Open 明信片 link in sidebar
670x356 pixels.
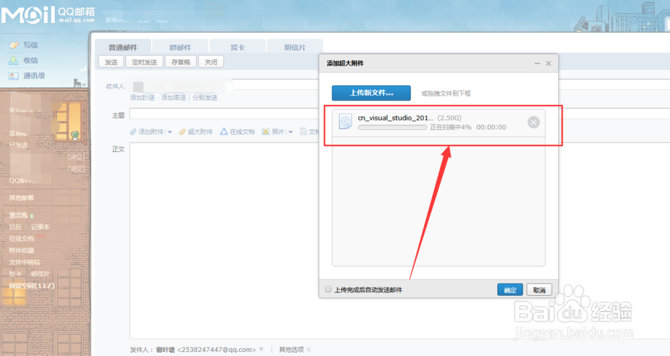[x=40, y=274]
